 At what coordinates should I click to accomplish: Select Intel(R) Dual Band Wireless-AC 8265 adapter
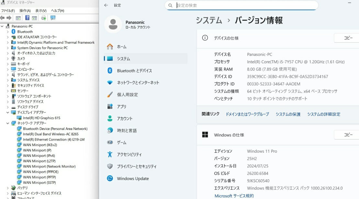[50, 134]
